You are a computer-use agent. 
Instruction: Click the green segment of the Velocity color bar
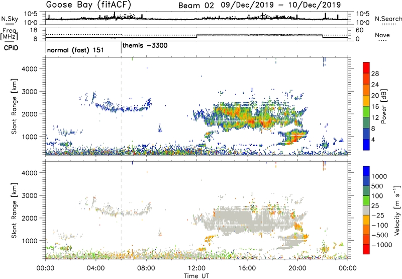click(366, 200)
